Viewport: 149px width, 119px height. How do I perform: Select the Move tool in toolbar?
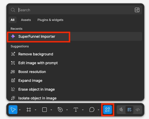13,110
